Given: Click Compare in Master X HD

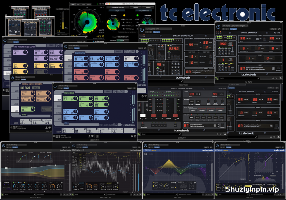Looking at the screenshot, I should click(15, 147).
